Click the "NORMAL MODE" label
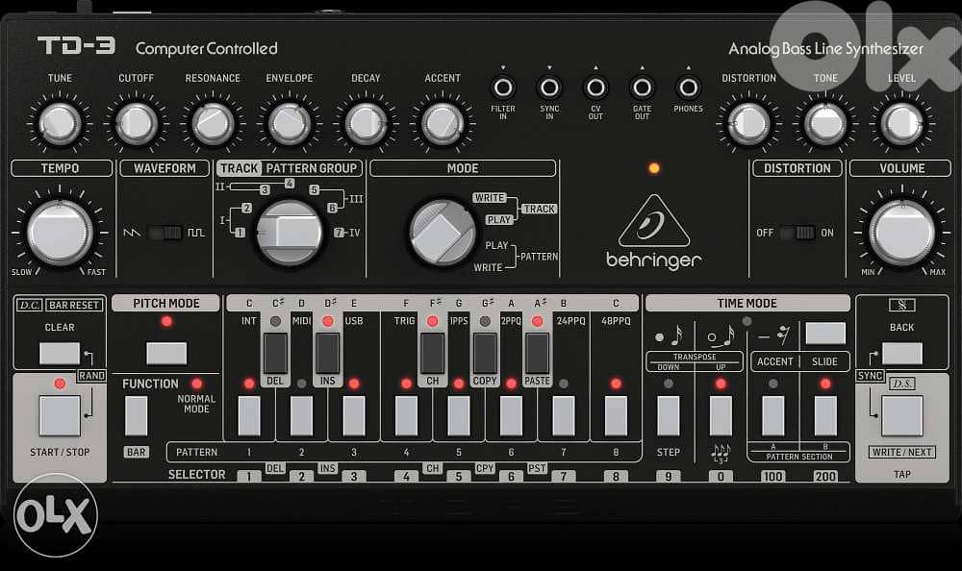Image resolution: width=962 pixels, height=571 pixels. coord(196,404)
